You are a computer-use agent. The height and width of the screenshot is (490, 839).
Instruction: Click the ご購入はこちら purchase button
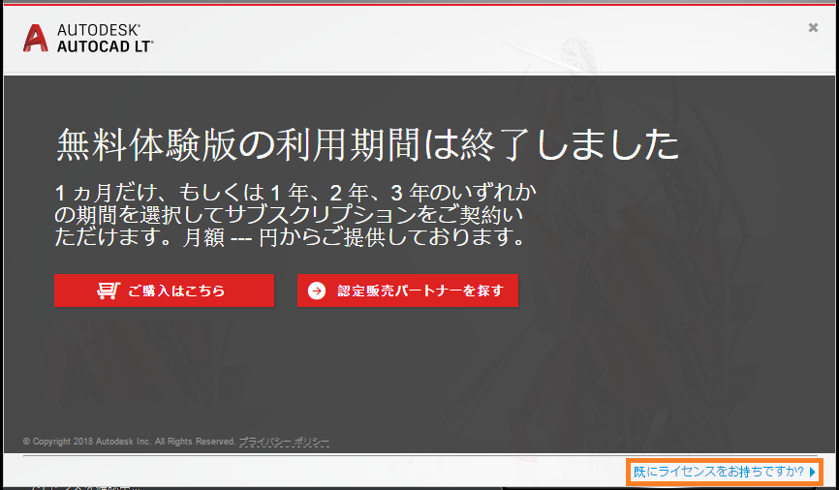point(165,291)
